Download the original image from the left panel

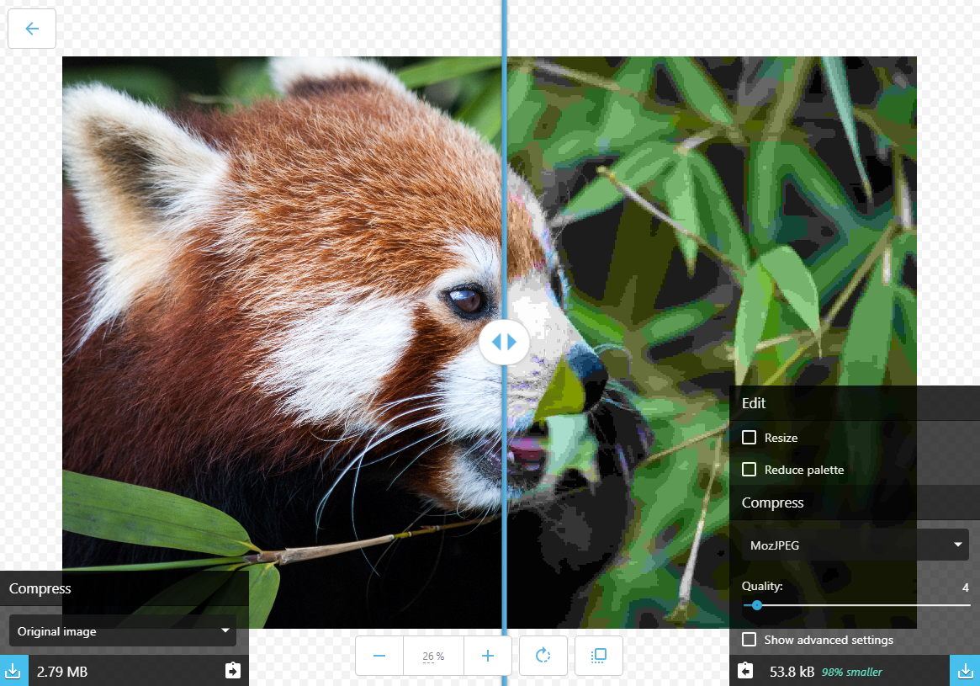(13, 671)
